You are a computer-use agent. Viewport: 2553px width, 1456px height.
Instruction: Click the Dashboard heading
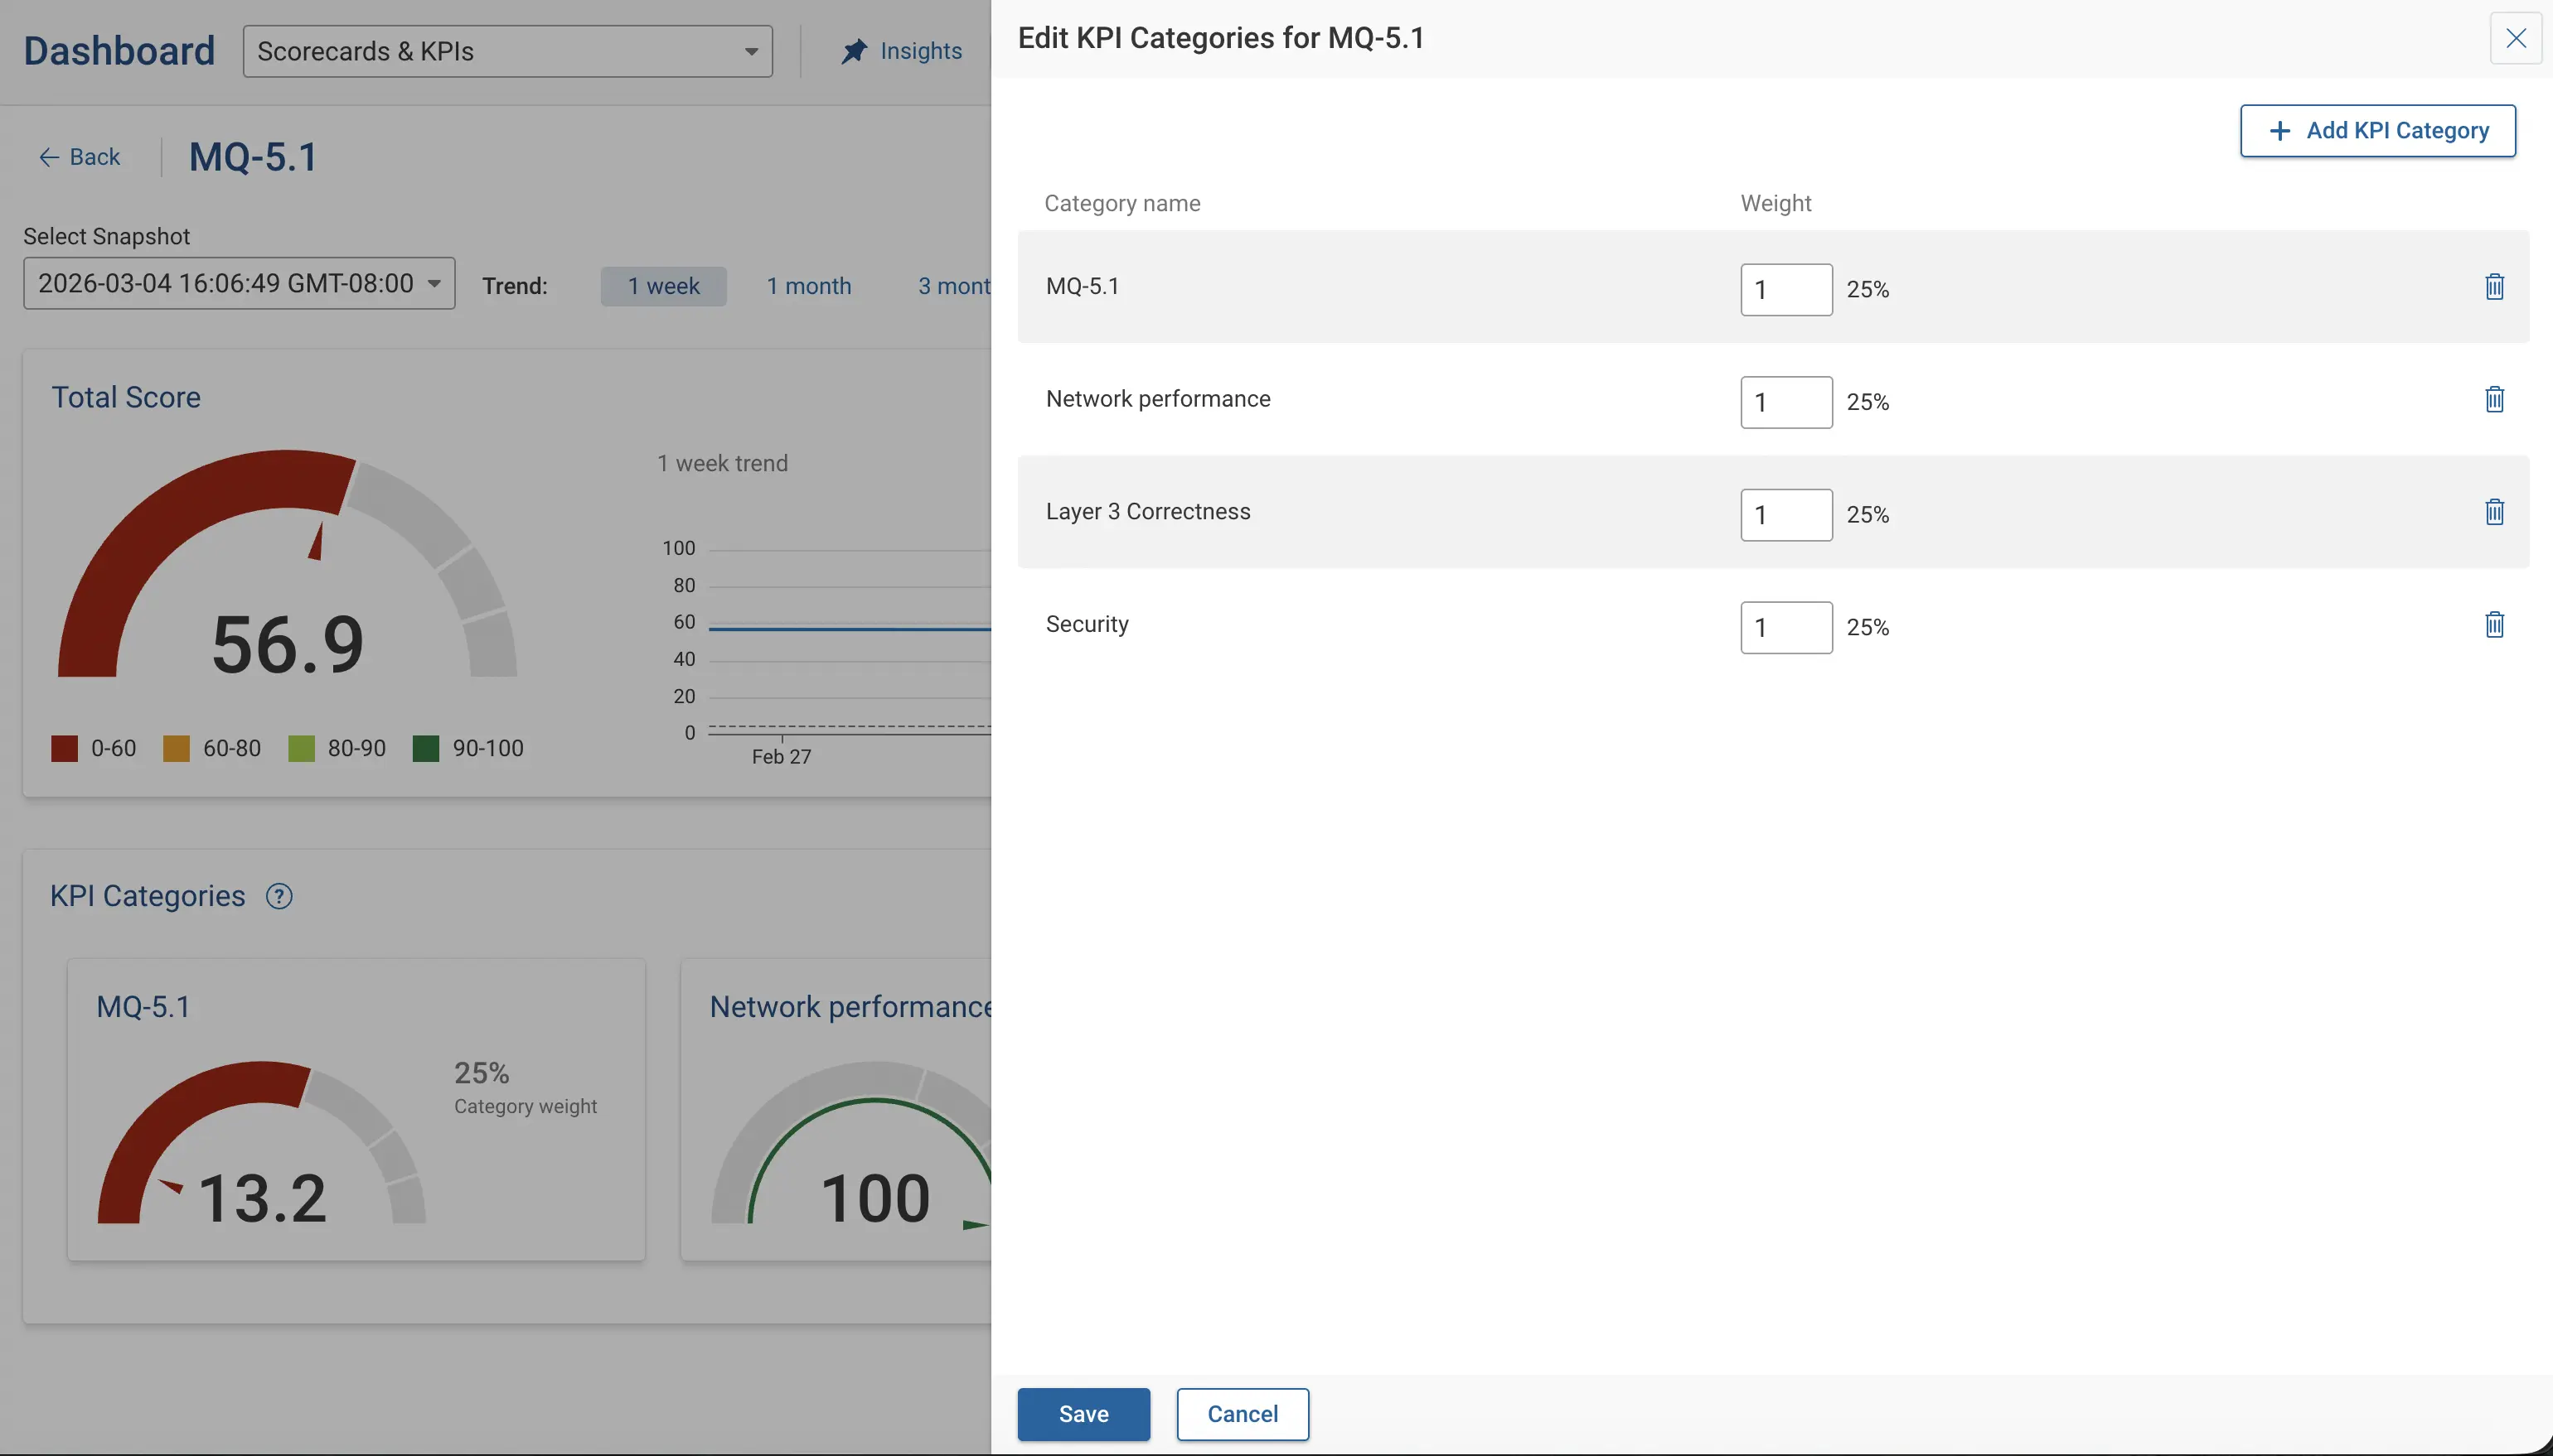(119, 51)
